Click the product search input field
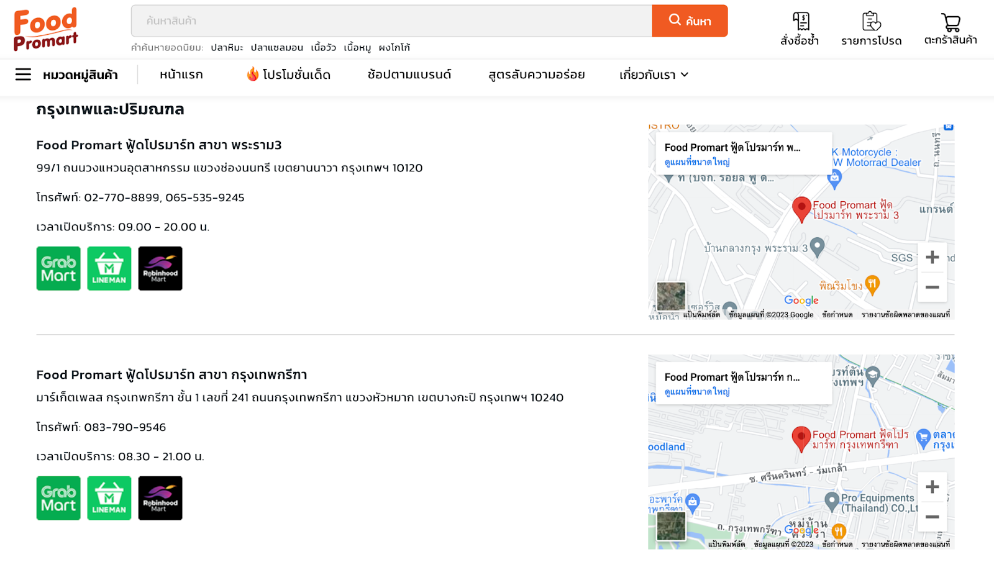The height and width of the screenshot is (562, 994). pos(391,21)
